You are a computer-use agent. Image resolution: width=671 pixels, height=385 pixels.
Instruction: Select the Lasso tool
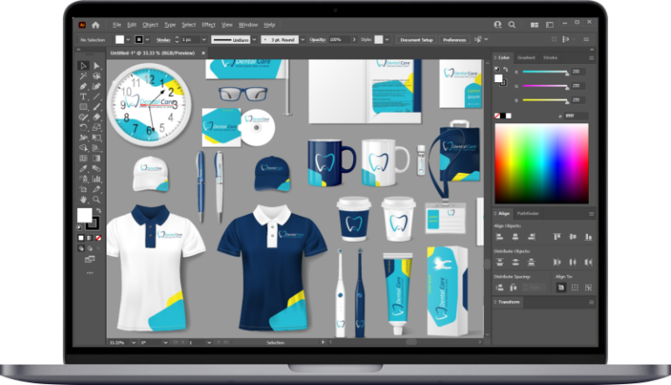(97, 76)
